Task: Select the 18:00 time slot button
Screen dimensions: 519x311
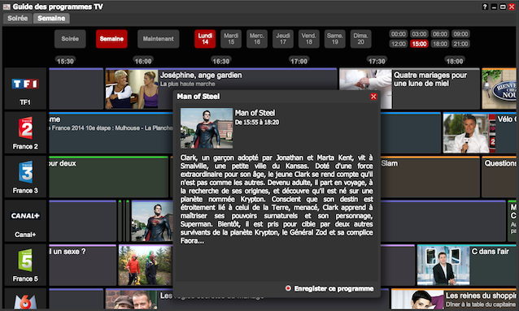Action: pyautogui.click(x=439, y=44)
